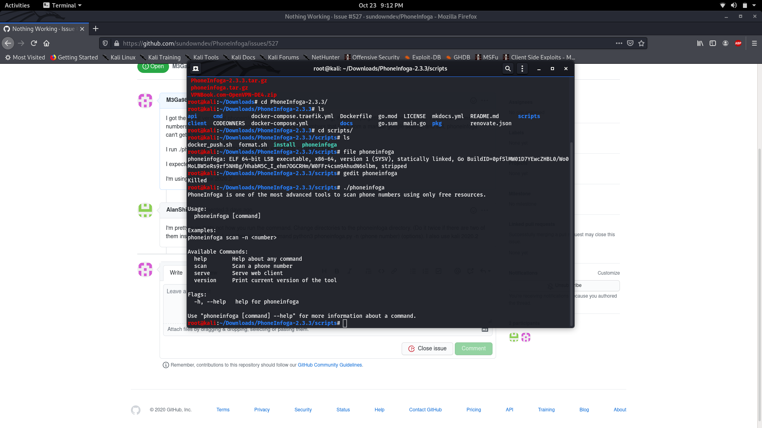762x428 pixels.
Task: Open the Terminal application menu dropdown
Action: click(62, 5)
